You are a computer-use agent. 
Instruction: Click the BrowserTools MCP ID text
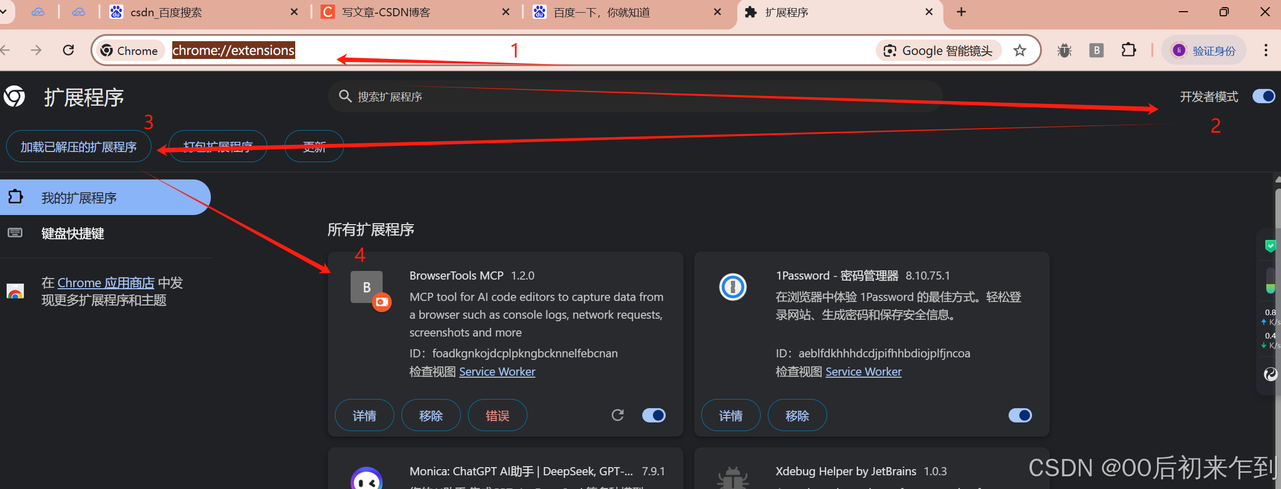coord(514,353)
